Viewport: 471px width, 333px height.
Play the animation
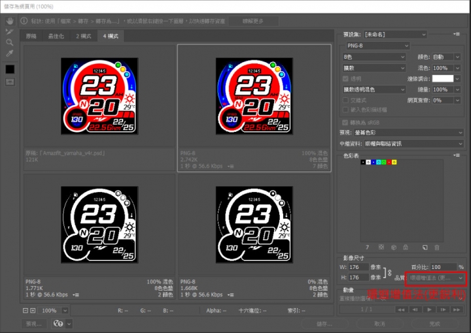click(x=429, y=309)
